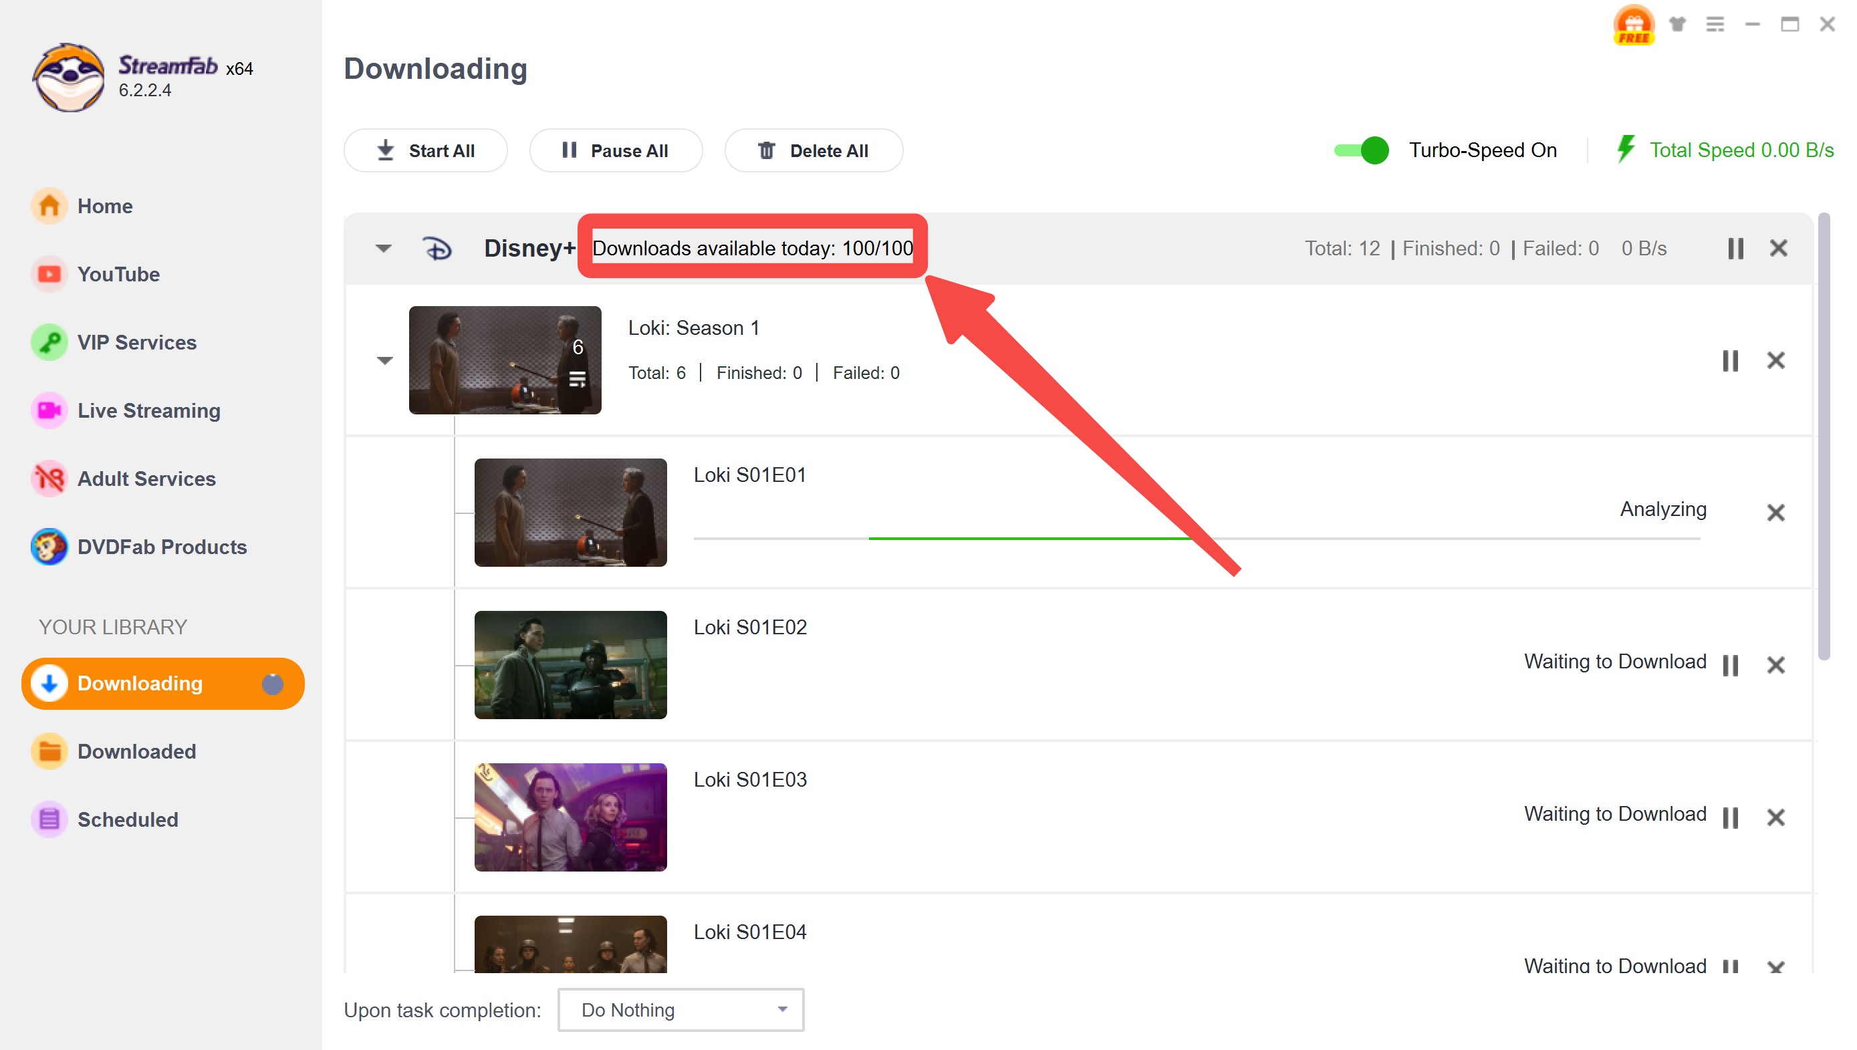Viewport: 1857px width, 1050px height.
Task: Click the Total Speed lightning bolt icon
Action: tap(1625, 149)
